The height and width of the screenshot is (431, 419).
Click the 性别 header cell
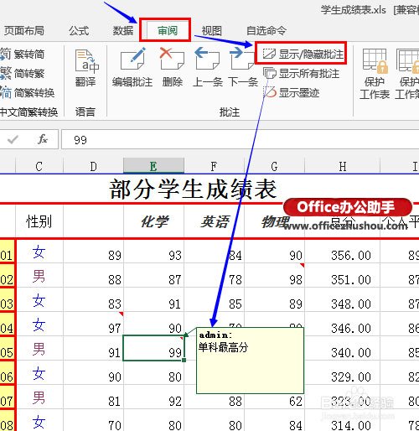click(39, 221)
